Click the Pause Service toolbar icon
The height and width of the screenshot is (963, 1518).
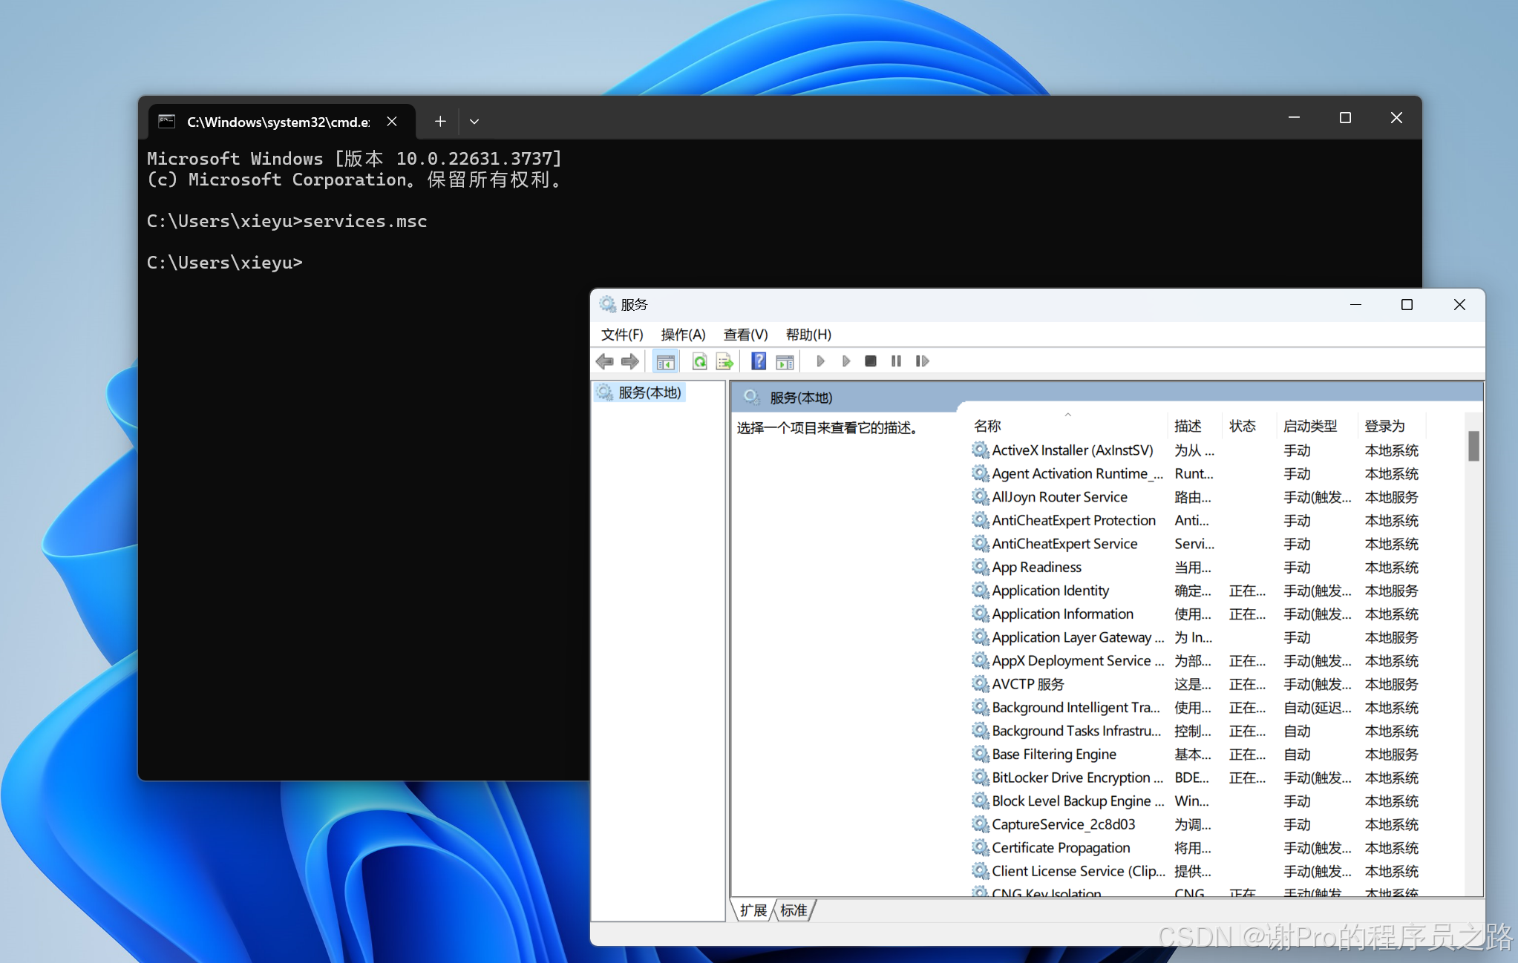pyautogui.click(x=896, y=361)
